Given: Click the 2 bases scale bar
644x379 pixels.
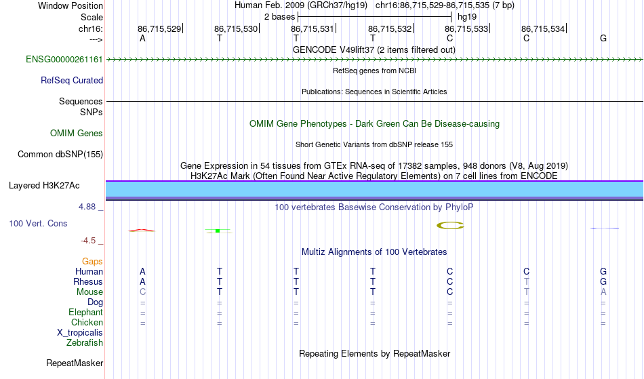Looking at the screenshot, I should point(375,17).
